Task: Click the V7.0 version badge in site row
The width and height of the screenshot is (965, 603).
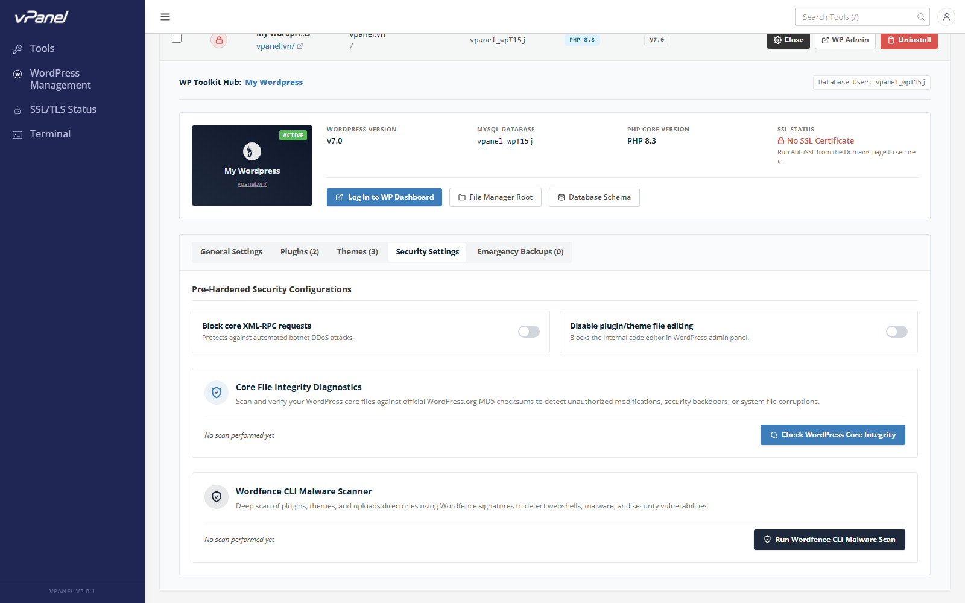Action: [657, 40]
